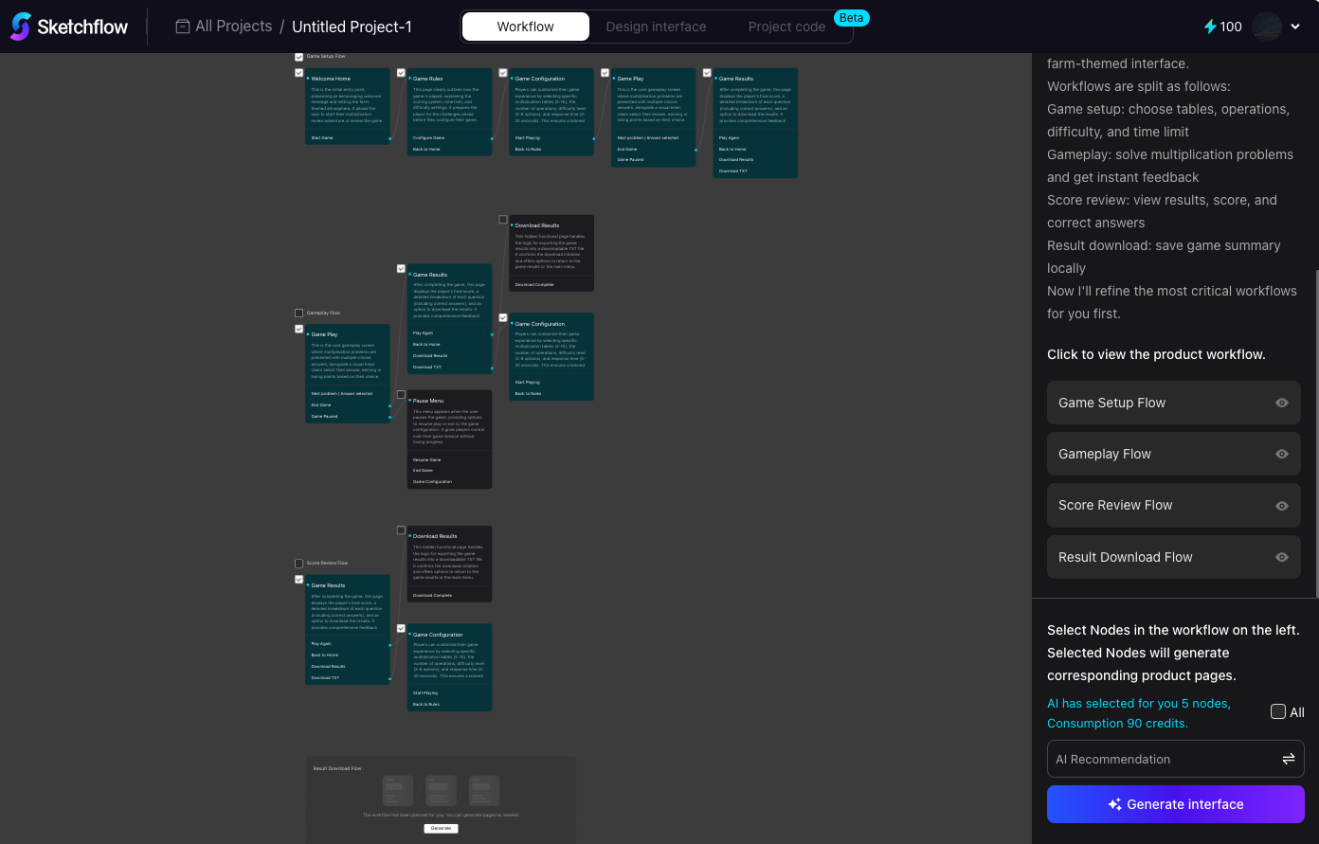This screenshot has height=844, width=1319.
Task: Switch to the Design interface tab
Action: [656, 27]
